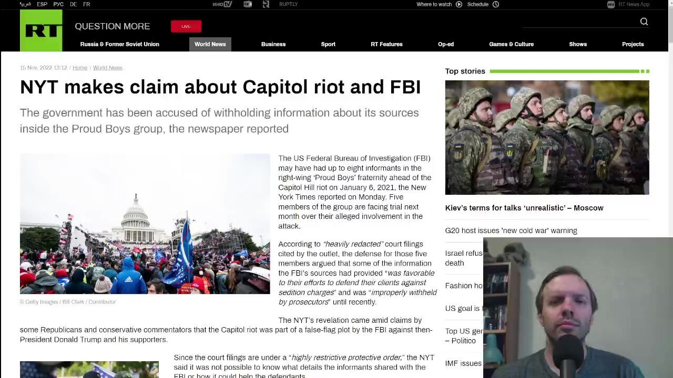Image resolution: width=673 pixels, height=378 pixels.
Task: Click the second article image at bottom left
Action: [x=89, y=370]
